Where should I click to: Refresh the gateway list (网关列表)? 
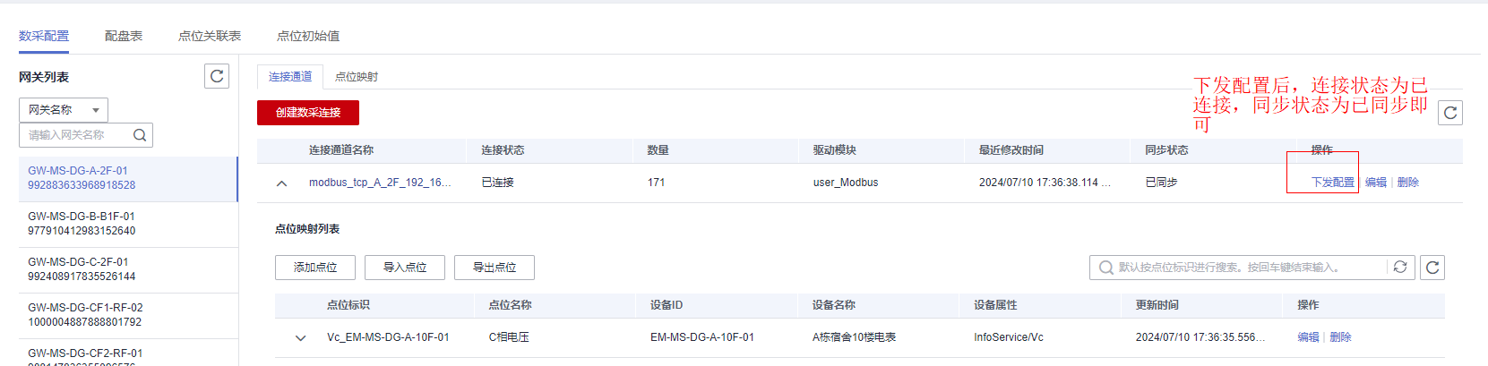(217, 76)
